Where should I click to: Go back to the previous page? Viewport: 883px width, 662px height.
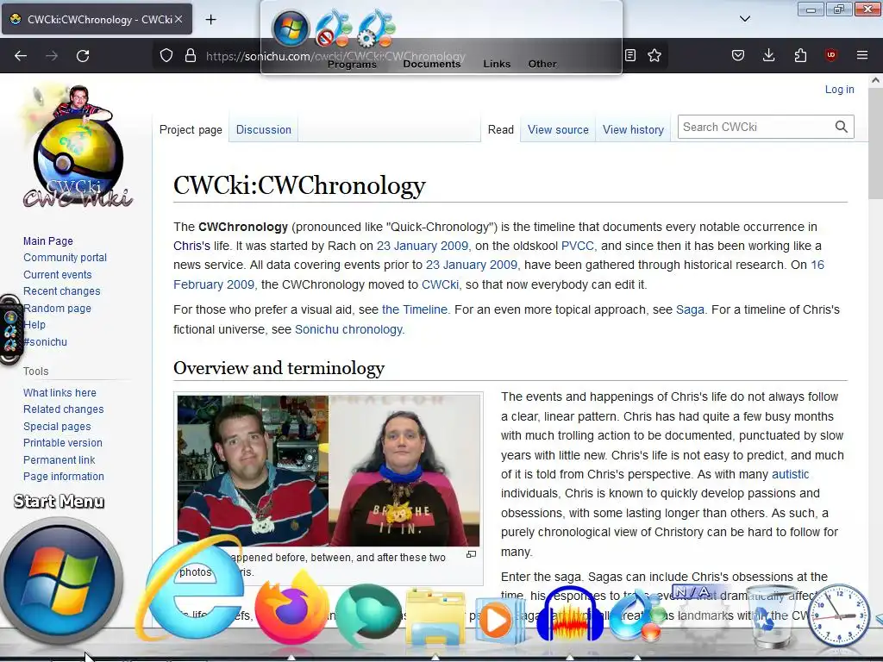(x=21, y=55)
